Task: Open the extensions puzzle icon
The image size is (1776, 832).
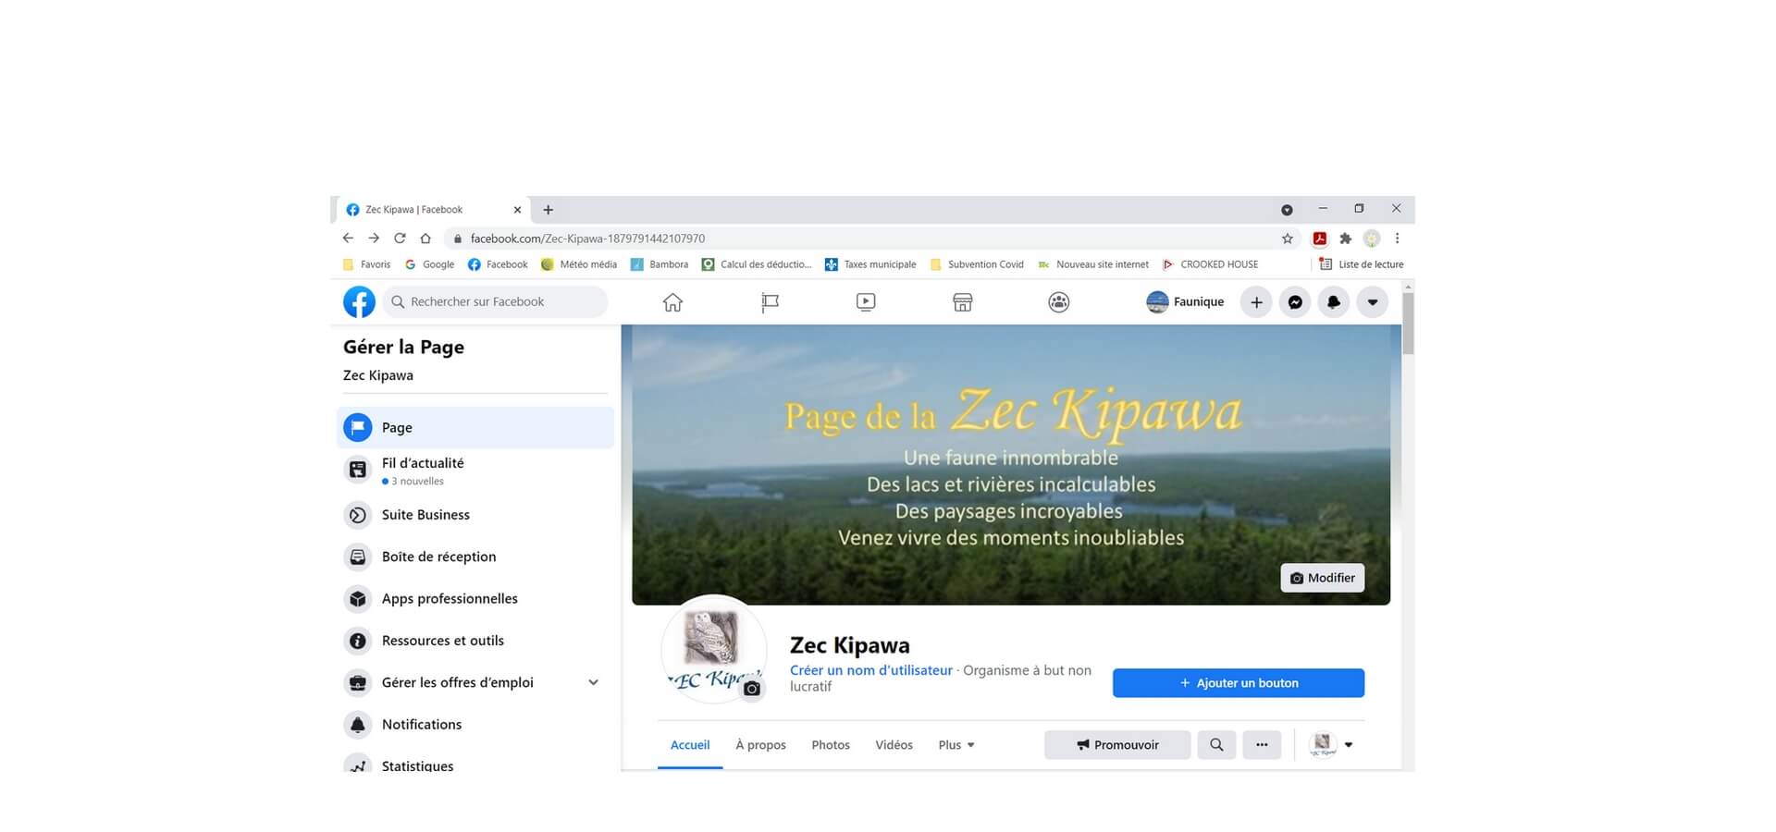Action: click(1346, 239)
